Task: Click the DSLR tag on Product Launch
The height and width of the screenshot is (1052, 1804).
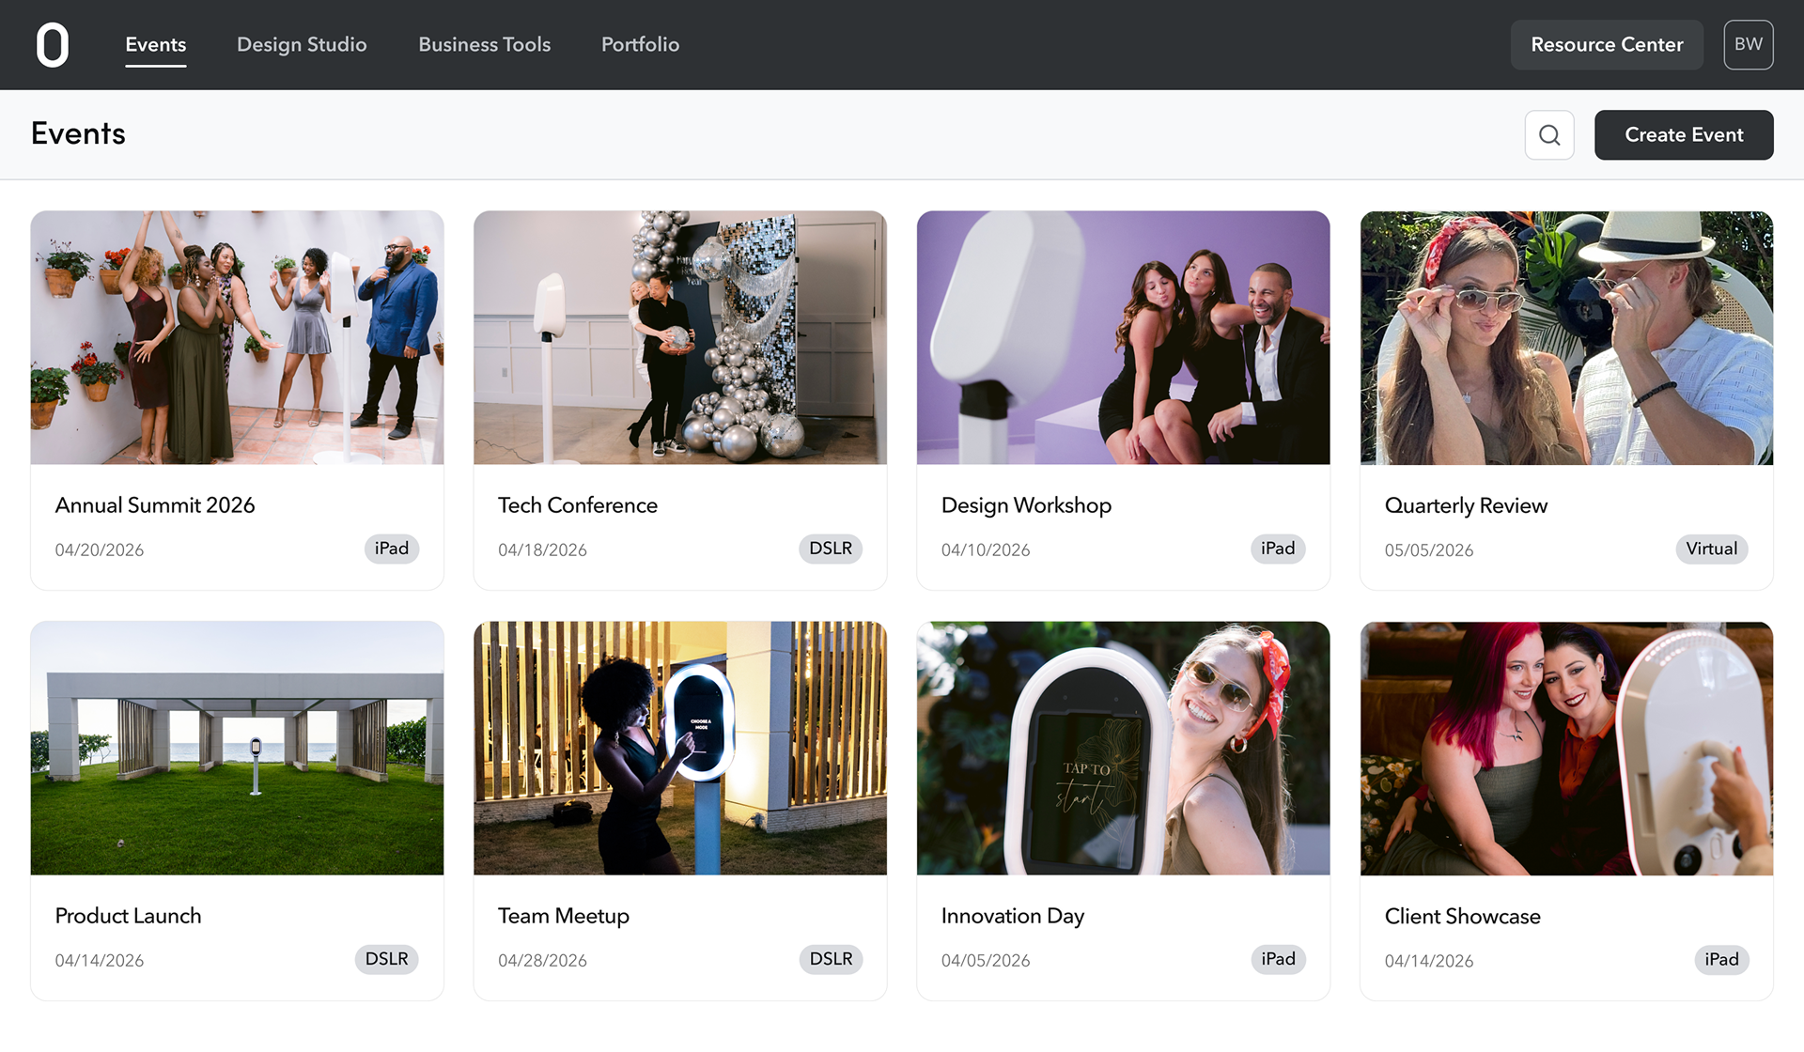Action: click(x=387, y=959)
